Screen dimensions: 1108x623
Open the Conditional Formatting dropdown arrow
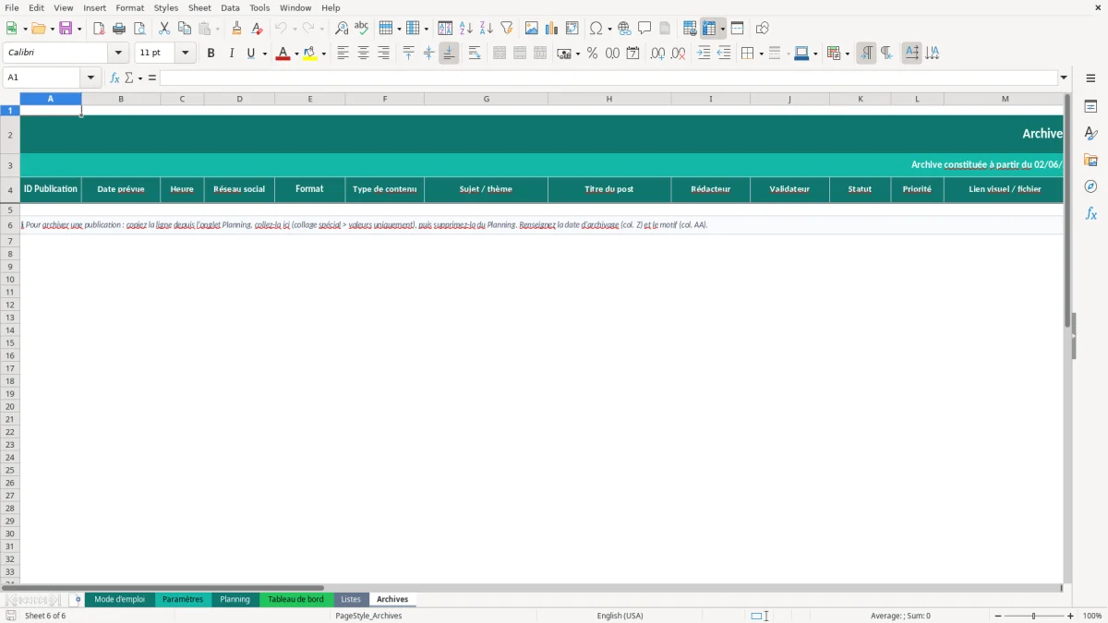[847, 54]
